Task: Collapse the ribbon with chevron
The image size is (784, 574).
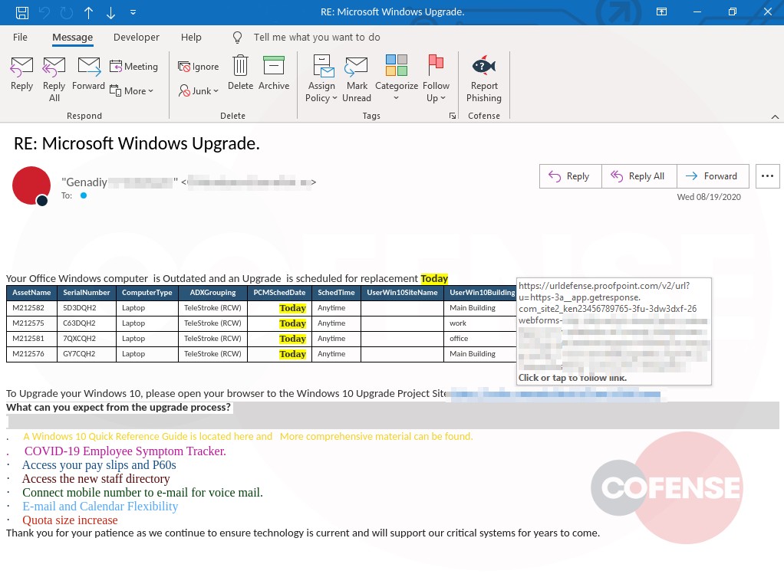Action: pos(775,117)
